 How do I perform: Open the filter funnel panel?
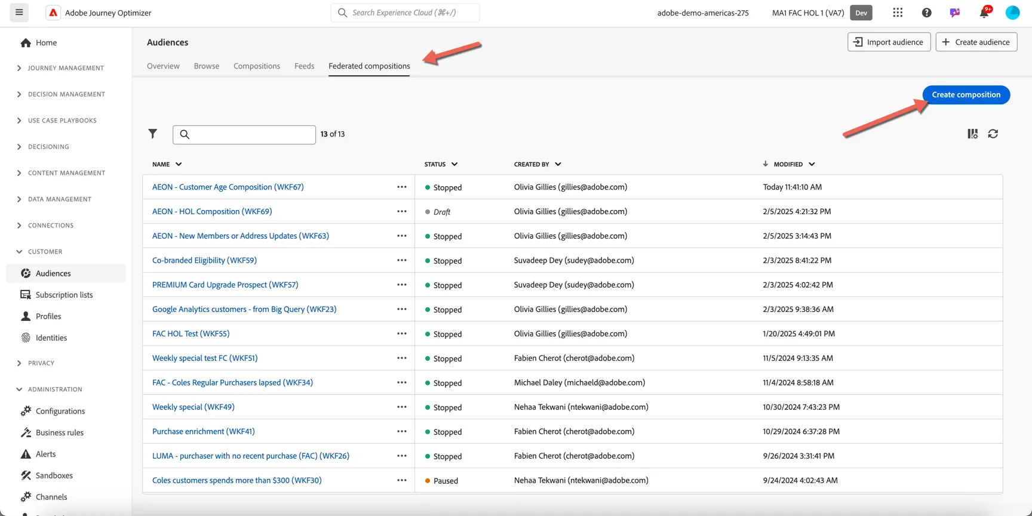pos(153,134)
